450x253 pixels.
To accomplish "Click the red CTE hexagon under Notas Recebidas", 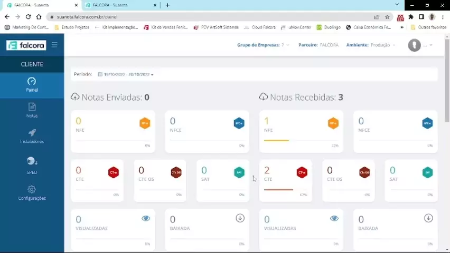I will tap(302, 172).
